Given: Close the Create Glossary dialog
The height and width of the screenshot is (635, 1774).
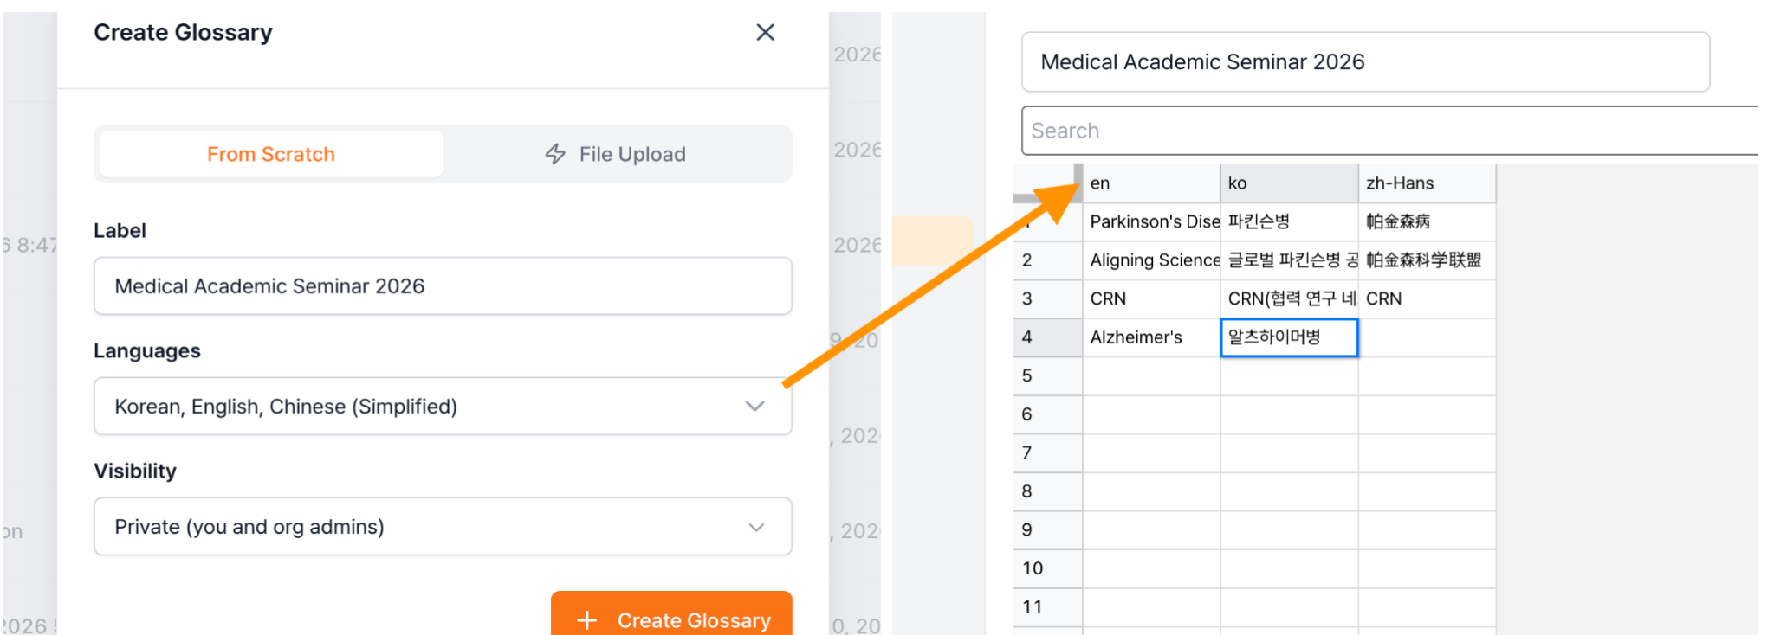Looking at the screenshot, I should (765, 33).
